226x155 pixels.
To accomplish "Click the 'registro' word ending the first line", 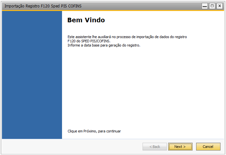I will (x=181, y=37).
